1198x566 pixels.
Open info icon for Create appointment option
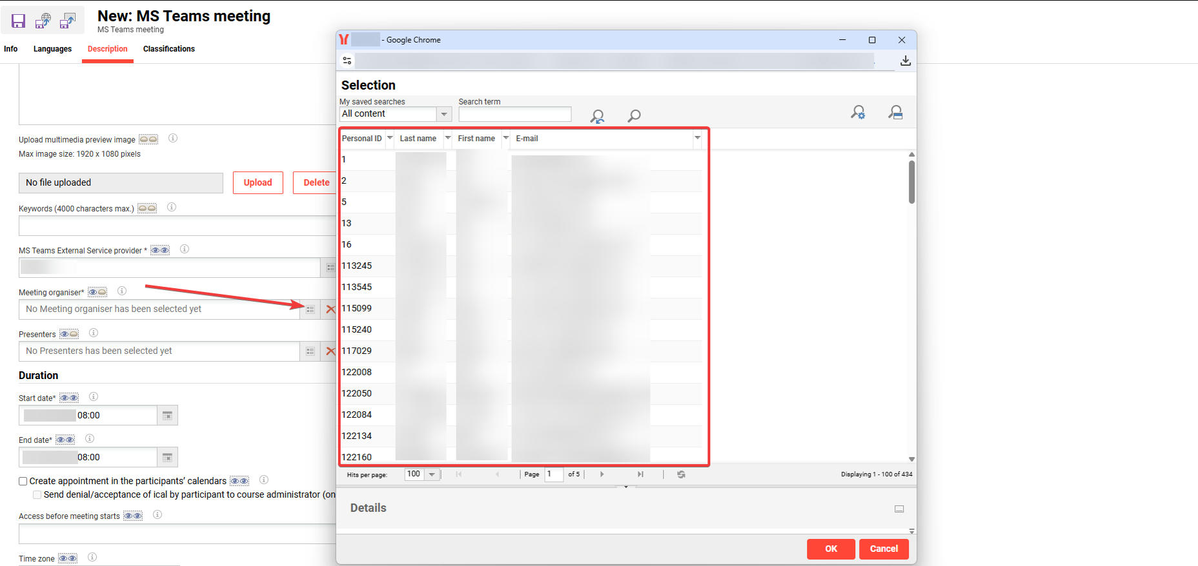(264, 480)
